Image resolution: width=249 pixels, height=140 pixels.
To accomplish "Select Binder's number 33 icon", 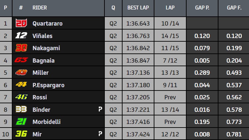I will pyautogui.click(x=21, y=110).
